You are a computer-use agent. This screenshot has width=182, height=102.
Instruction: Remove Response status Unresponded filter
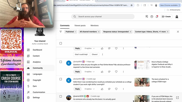pos(130,32)
